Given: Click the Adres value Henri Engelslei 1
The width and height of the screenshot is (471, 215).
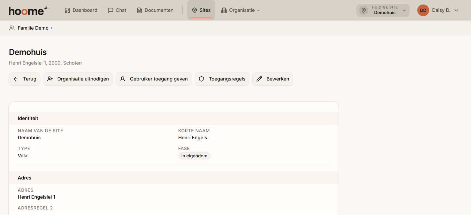Looking at the screenshot, I should click(37, 197).
